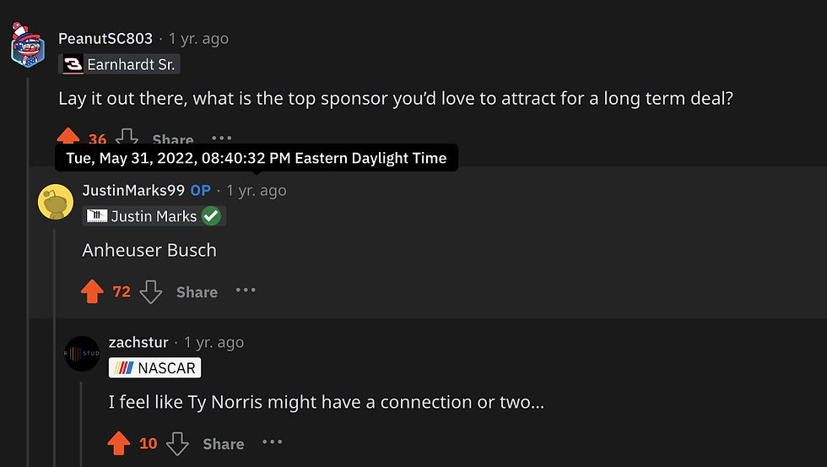Downvote zachstur's Ty Norris comment
The width and height of the screenshot is (827, 467).
[x=177, y=443]
